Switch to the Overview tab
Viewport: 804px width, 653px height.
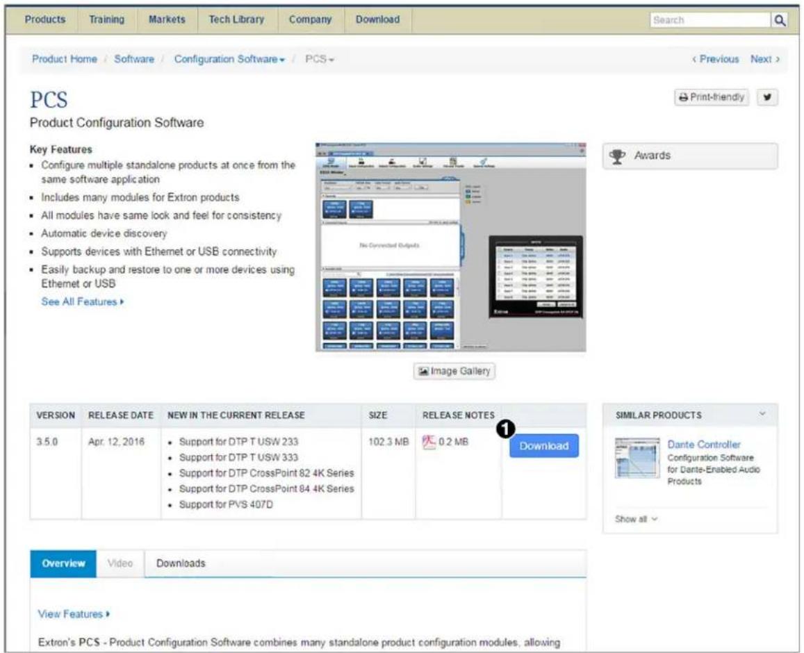tap(63, 563)
